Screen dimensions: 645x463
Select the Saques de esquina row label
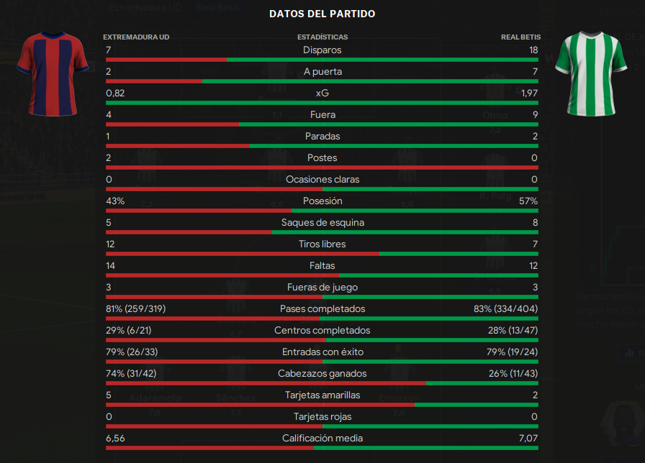click(x=322, y=223)
